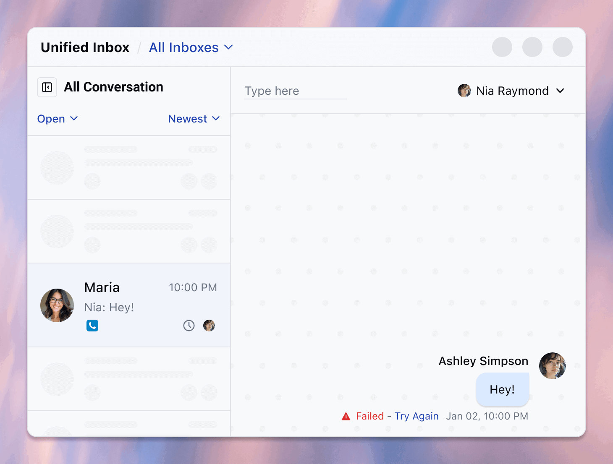Expand the Nia Raymond chevron
Viewport: 613px width, 464px height.
click(x=560, y=91)
